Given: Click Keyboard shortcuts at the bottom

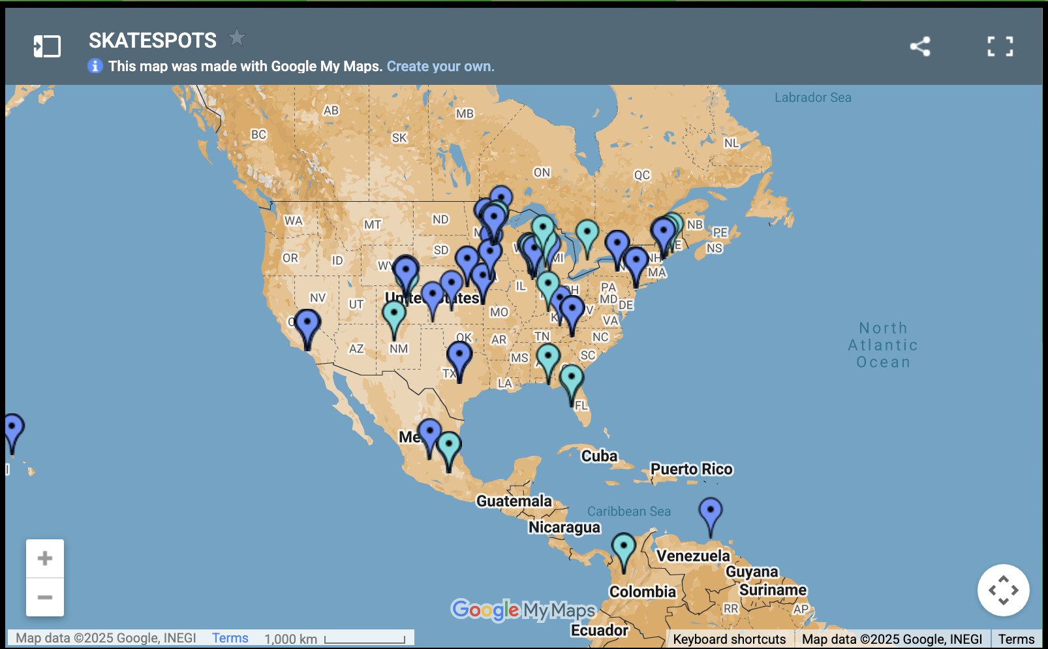Looking at the screenshot, I should 730,639.
